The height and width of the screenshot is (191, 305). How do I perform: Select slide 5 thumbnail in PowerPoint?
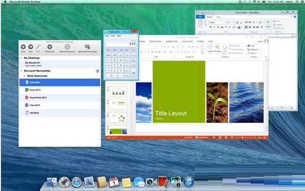[x=118, y=117]
